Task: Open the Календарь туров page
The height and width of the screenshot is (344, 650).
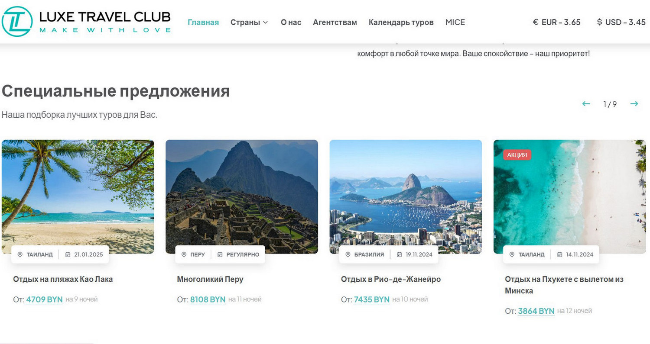Action: click(x=401, y=22)
